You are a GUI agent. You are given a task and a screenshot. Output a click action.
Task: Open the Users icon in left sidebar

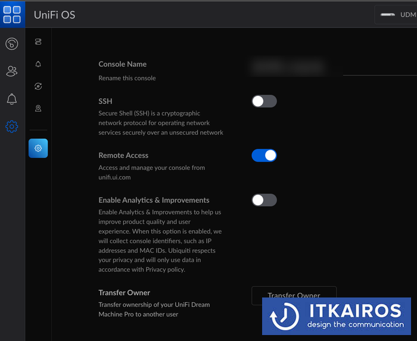pyautogui.click(x=12, y=71)
